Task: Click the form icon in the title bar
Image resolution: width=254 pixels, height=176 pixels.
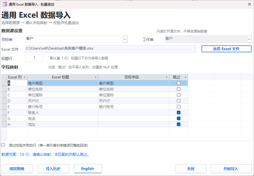Action: pyautogui.click(x=4, y=4)
